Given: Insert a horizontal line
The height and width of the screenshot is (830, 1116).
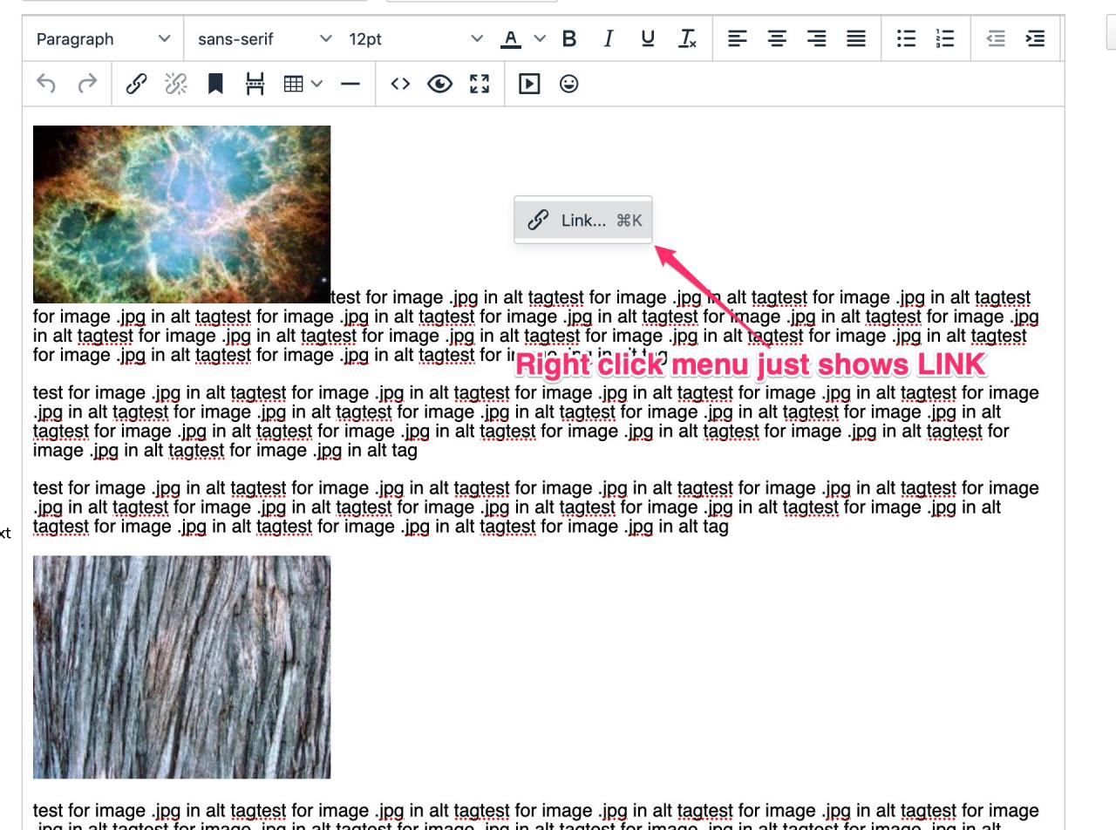Looking at the screenshot, I should (x=350, y=84).
